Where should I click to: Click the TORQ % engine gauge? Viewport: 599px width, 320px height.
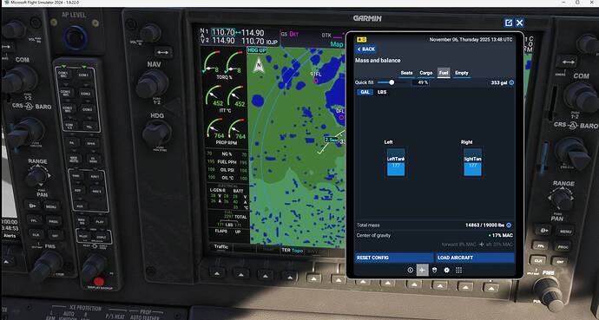tap(225, 65)
